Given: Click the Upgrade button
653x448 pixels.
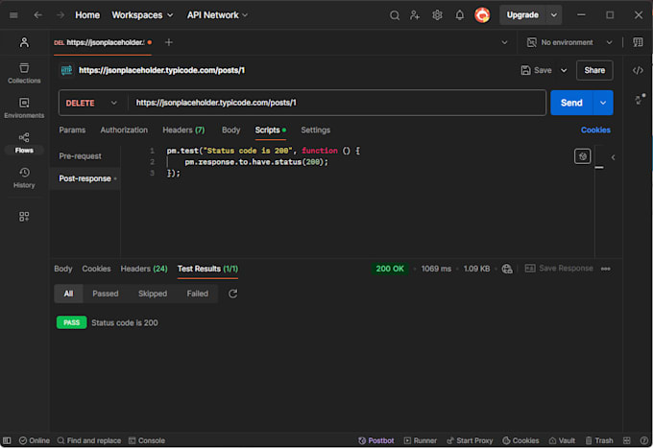Looking at the screenshot, I should 522,15.
